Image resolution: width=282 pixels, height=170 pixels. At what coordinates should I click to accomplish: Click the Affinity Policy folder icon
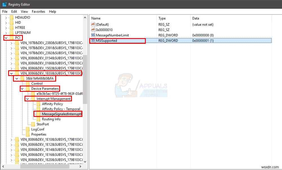[38, 104]
